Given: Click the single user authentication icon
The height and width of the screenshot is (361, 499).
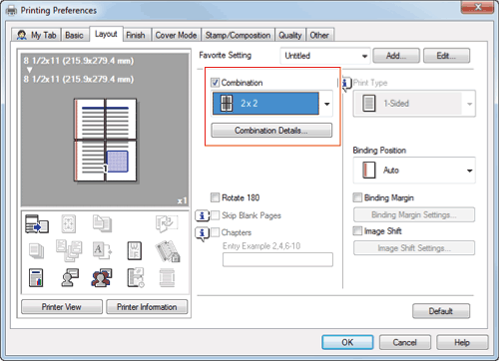Looking at the screenshot, I should click(70, 277).
